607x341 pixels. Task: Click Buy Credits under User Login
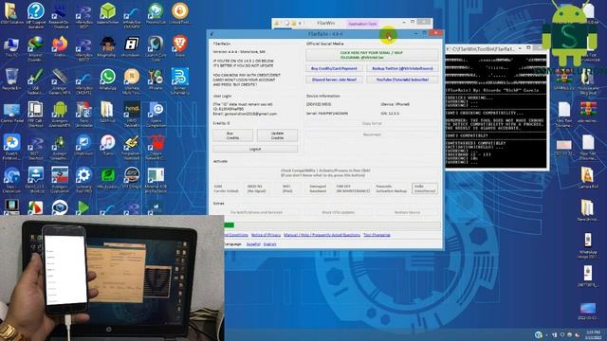pos(232,135)
